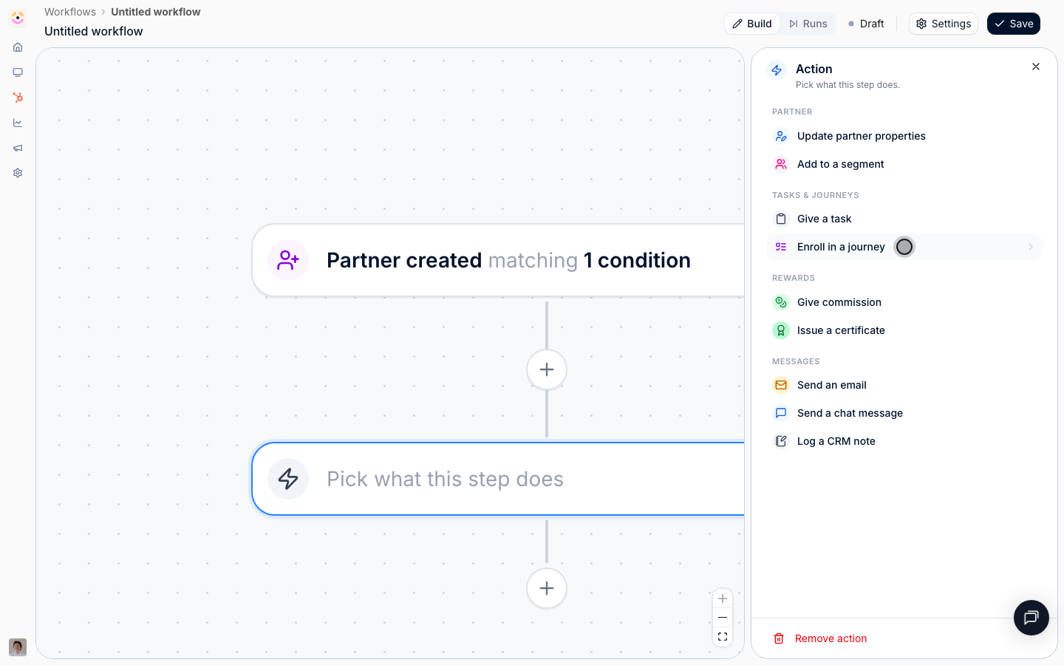Choose Send a chat message action

point(904,413)
